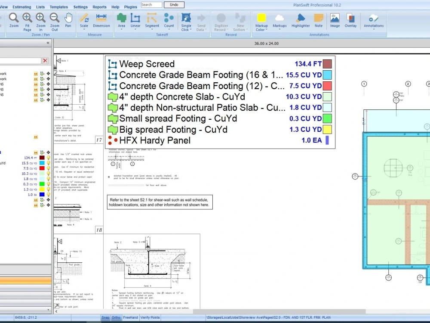The image size is (430, 323).
Task: Open the Estimating menu
Action: coord(22,7)
